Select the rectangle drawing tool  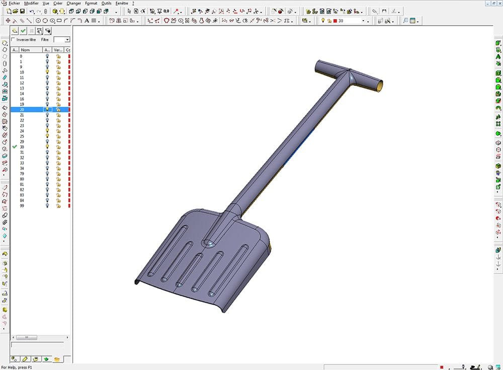click(59, 21)
